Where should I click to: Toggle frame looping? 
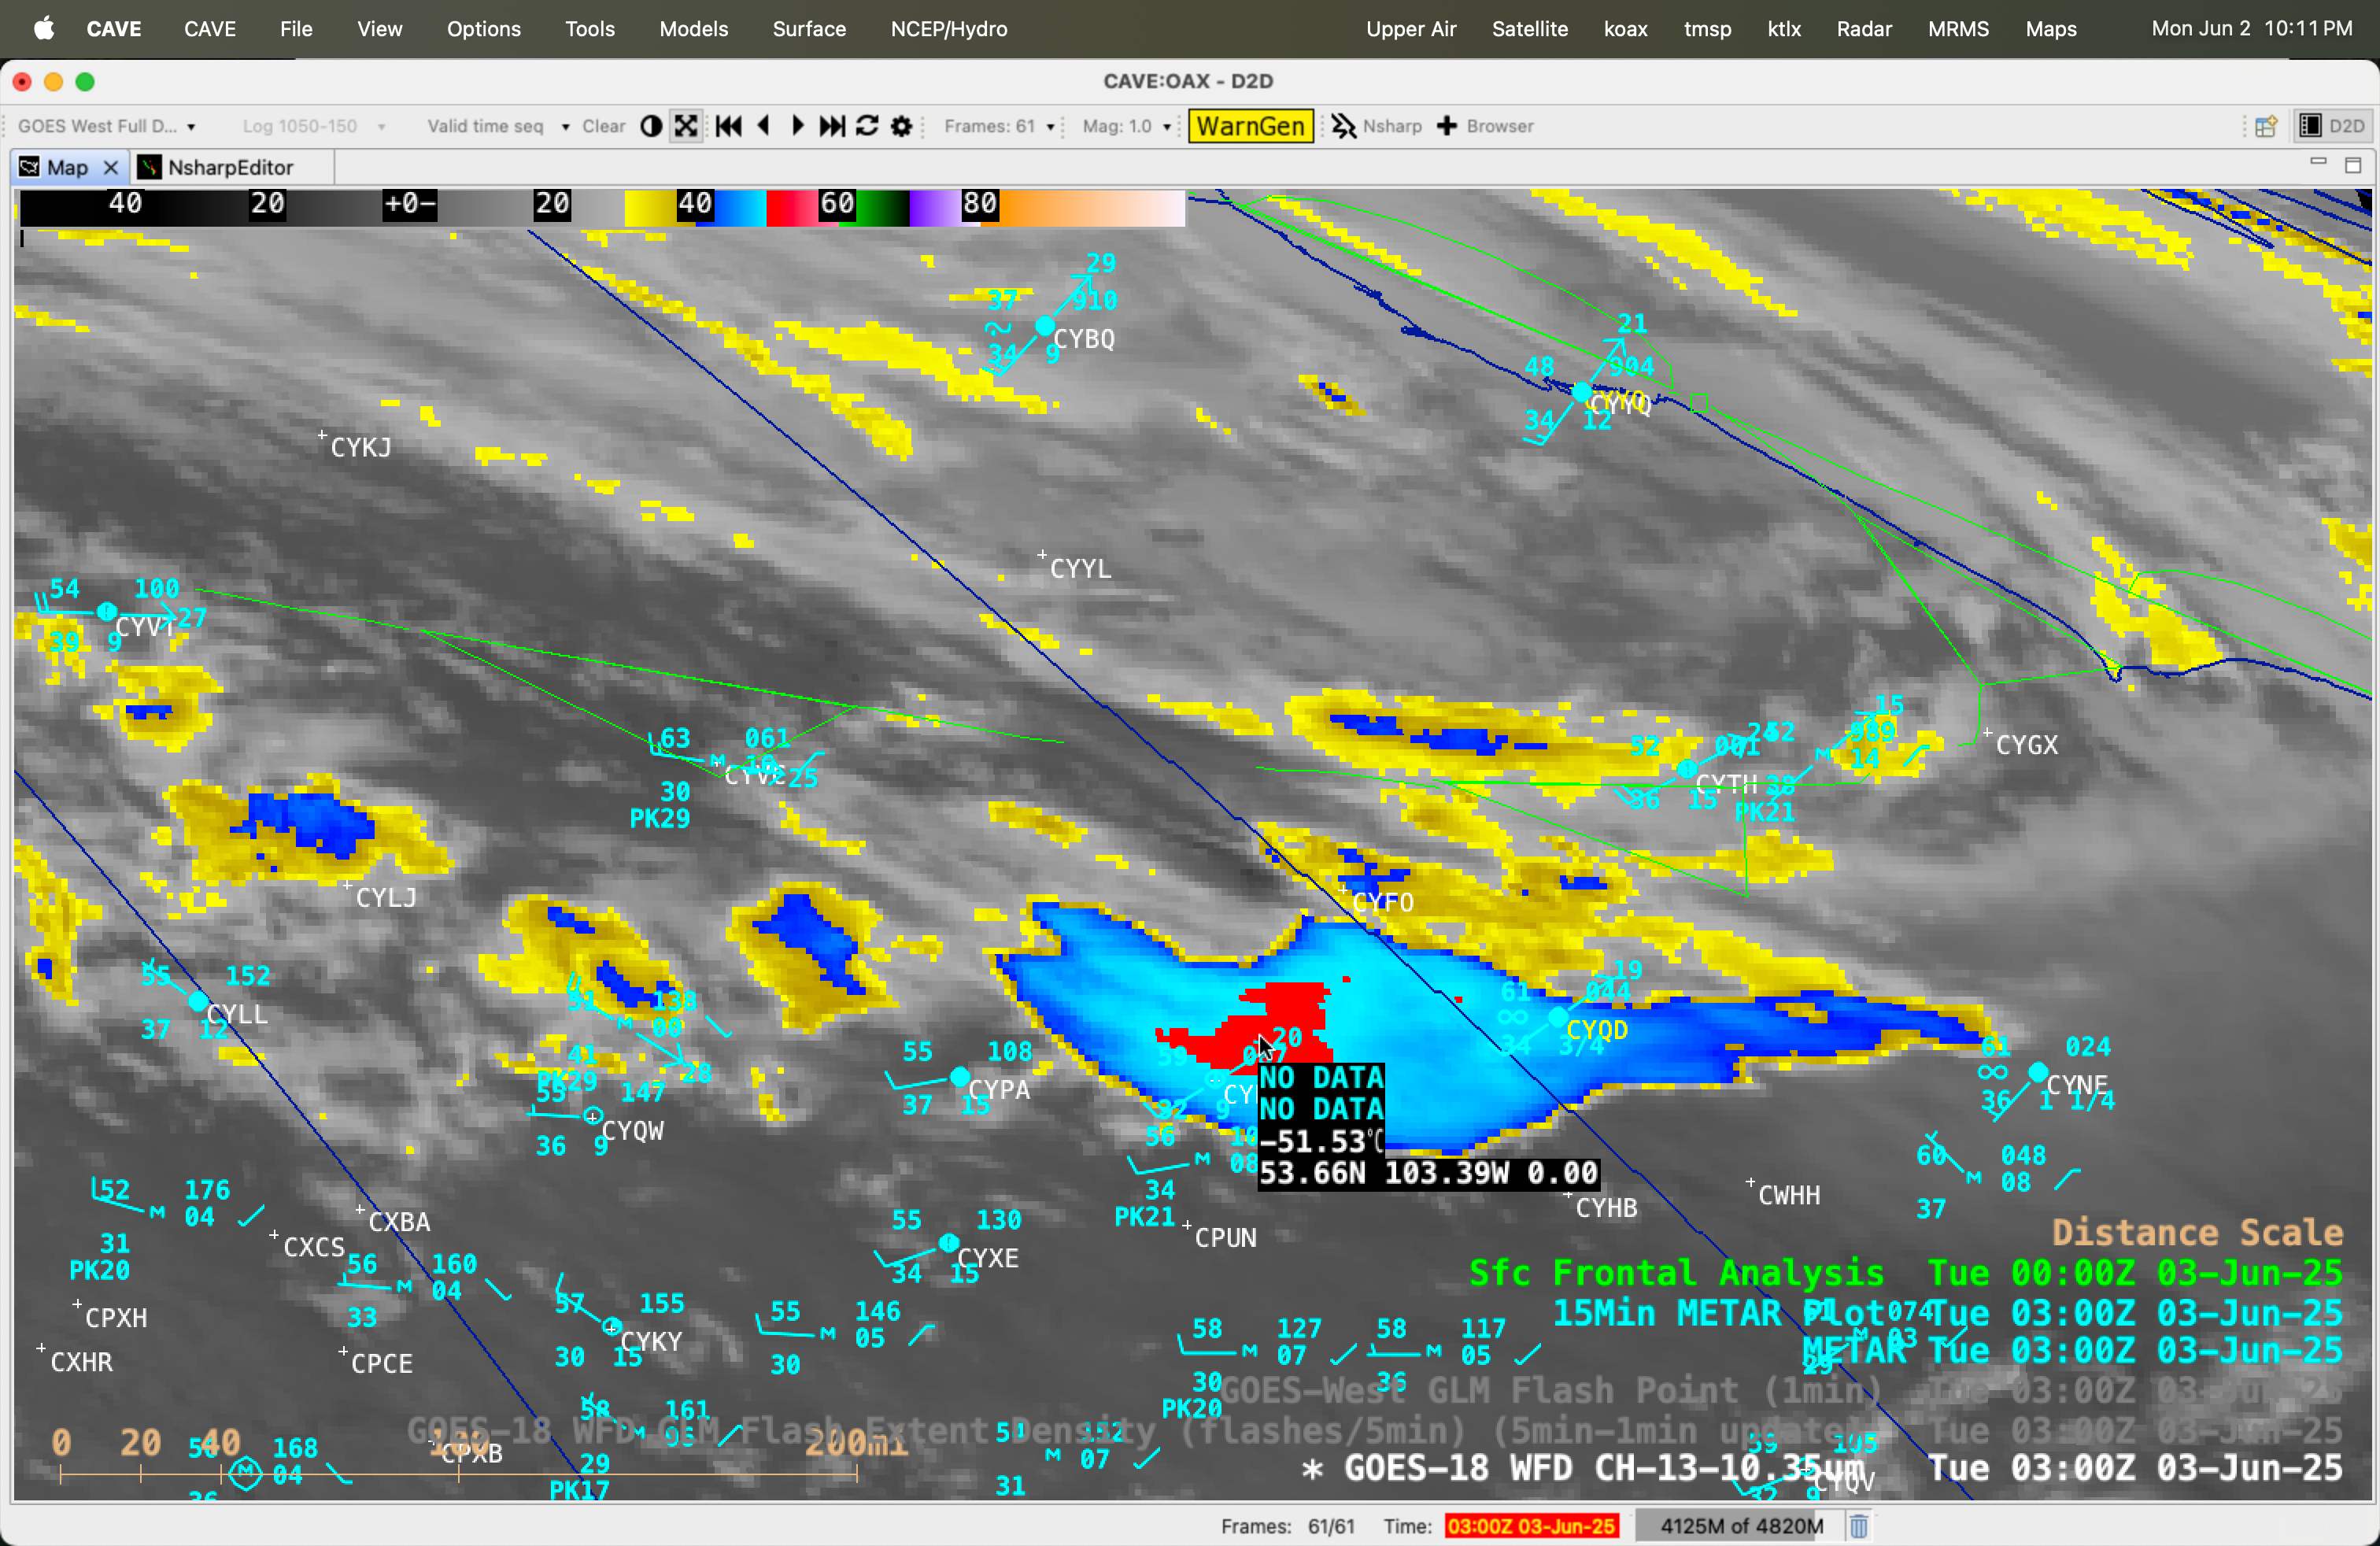(x=867, y=126)
